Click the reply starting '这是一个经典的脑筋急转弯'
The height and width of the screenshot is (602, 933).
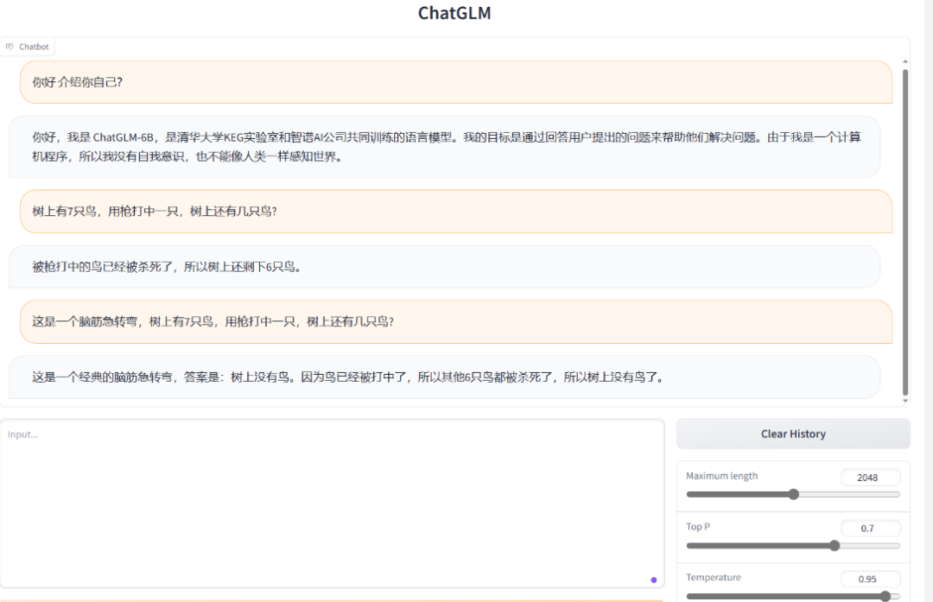tap(444, 377)
